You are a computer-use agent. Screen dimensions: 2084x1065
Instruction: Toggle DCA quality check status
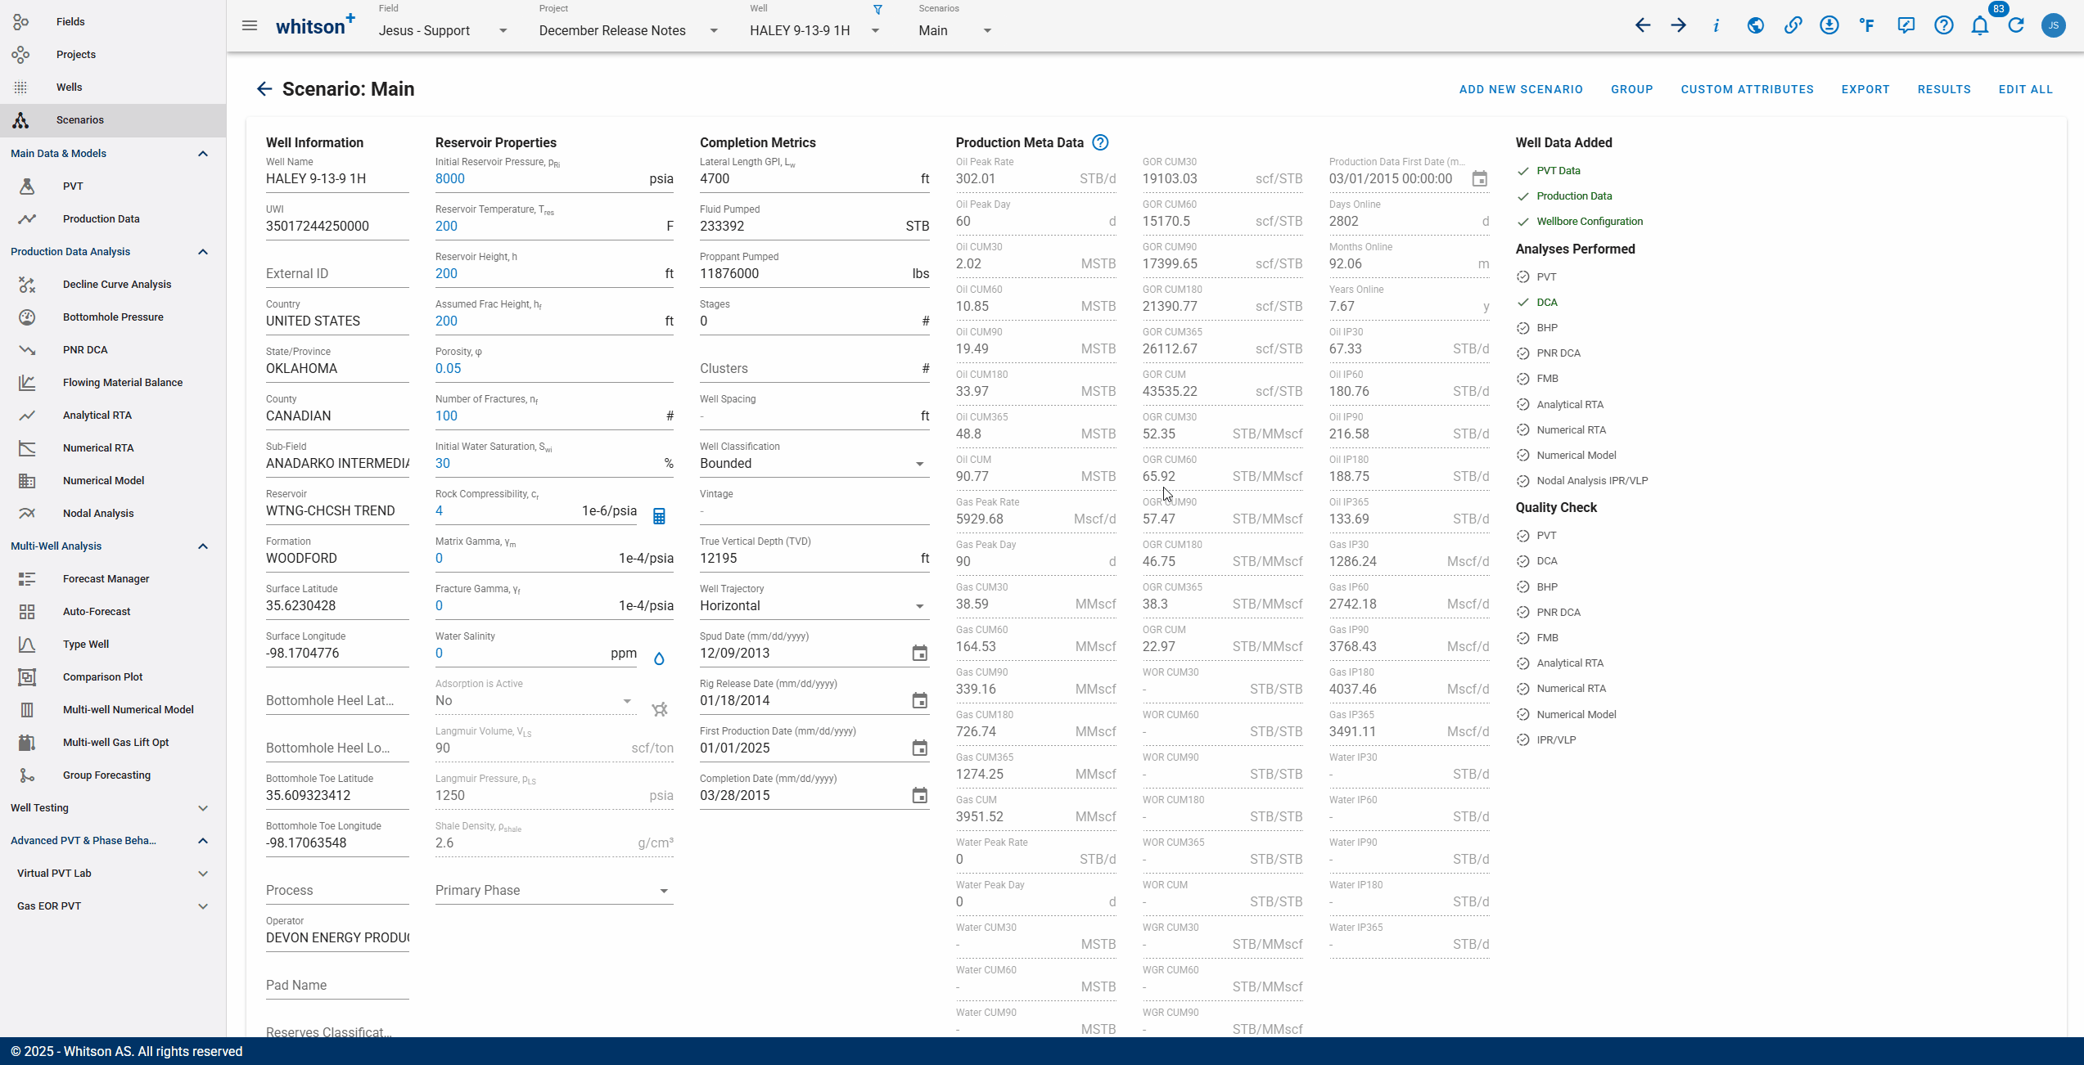(1522, 561)
